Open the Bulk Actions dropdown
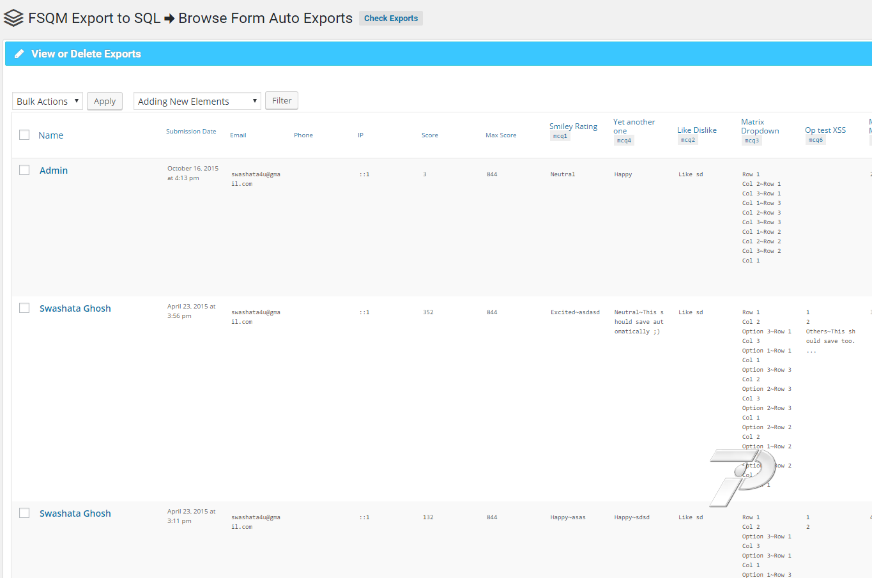 (x=47, y=101)
